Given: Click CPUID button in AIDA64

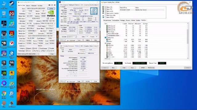Looking at the screenshot, I should [x=143, y=68].
